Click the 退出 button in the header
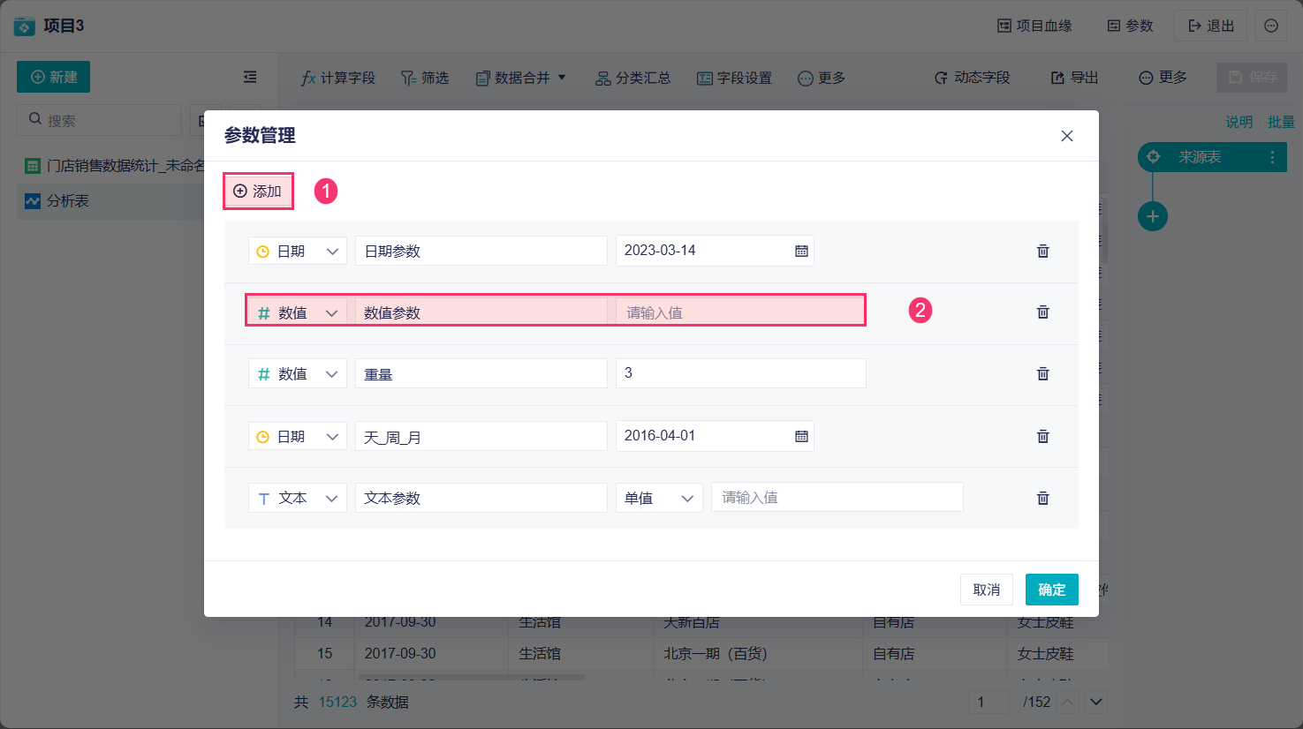Image resolution: width=1303 pixels, height=729 pixels. (1210, 26)
